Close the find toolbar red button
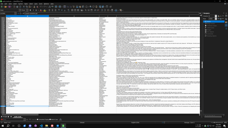This screenshot has width=228, height=128. point(2,119)
